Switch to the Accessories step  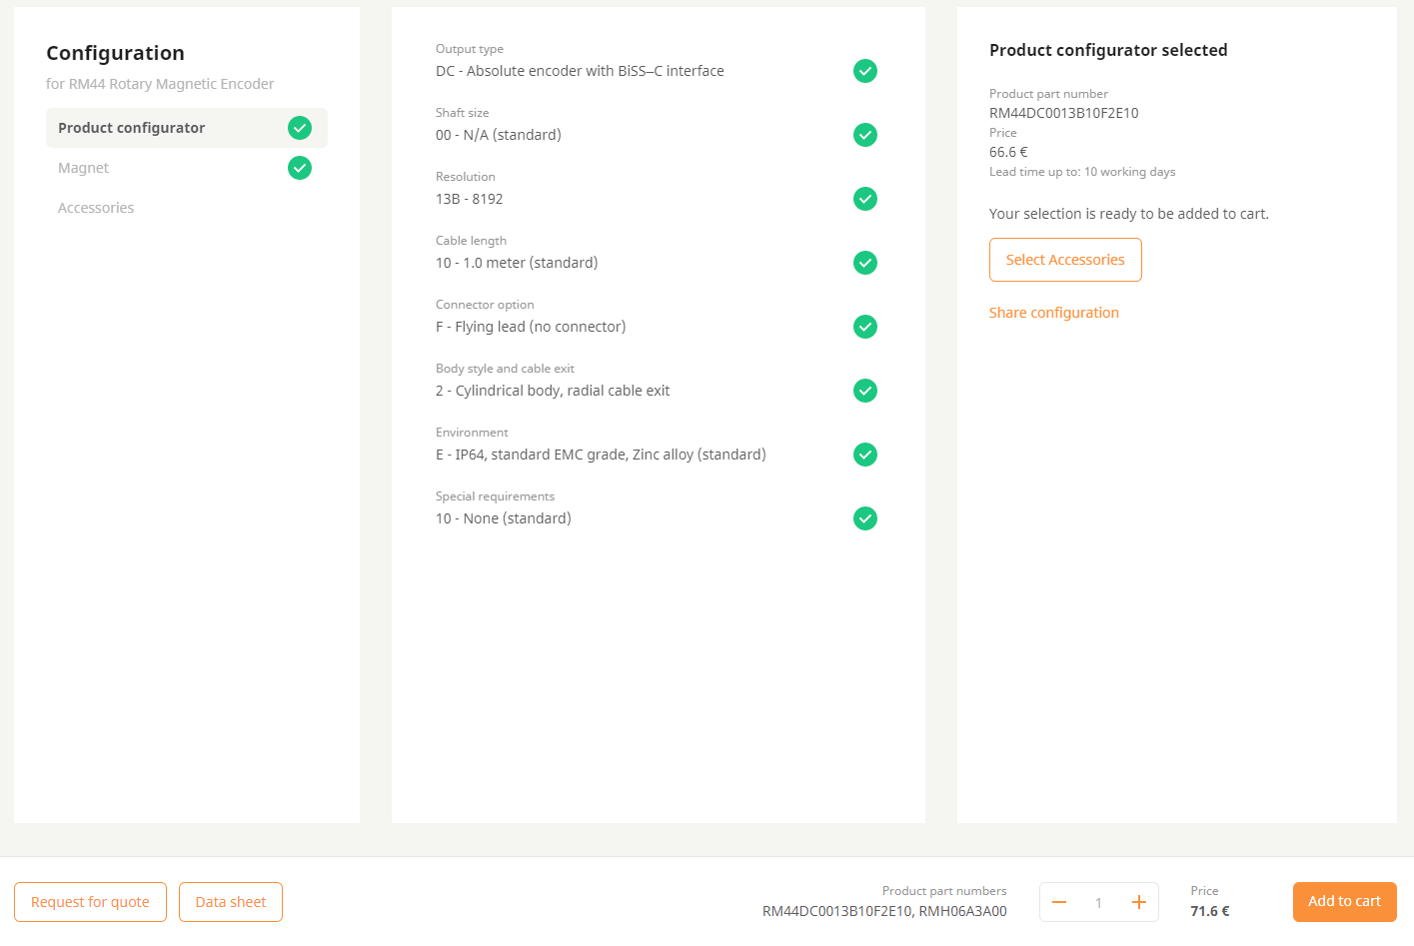[96, 208]
